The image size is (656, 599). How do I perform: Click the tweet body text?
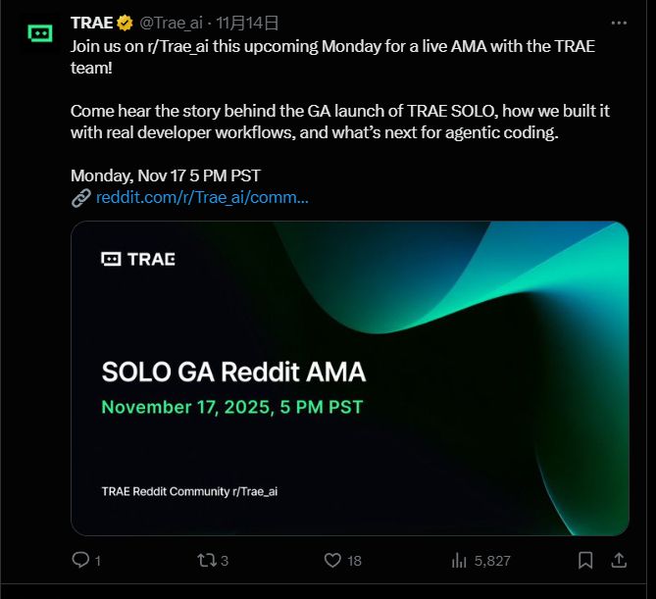coord(333,111)
